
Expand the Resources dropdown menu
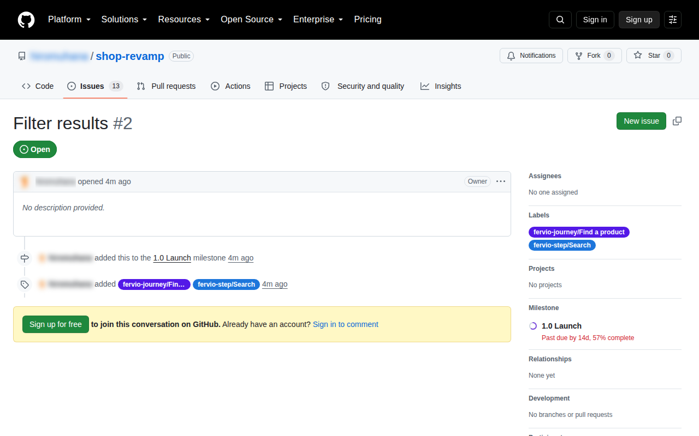pyautogui.click(x=184, y=20)
